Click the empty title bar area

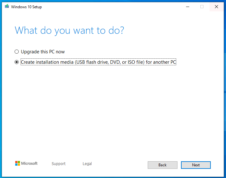(111, 7)
